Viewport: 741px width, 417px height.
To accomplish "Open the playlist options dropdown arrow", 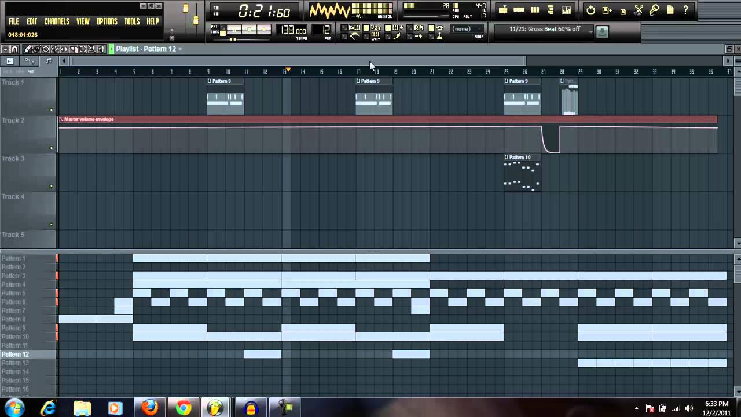I will pyautogui.click(x=5, y=49).
